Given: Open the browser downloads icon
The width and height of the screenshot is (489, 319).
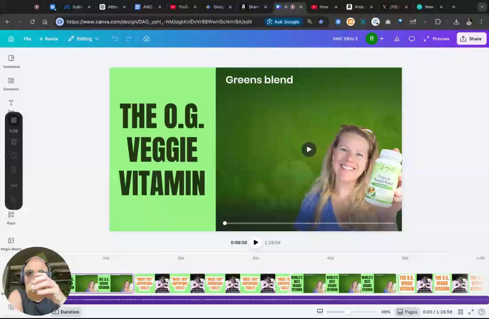Looking at the screenshot, I should point(456,22).
